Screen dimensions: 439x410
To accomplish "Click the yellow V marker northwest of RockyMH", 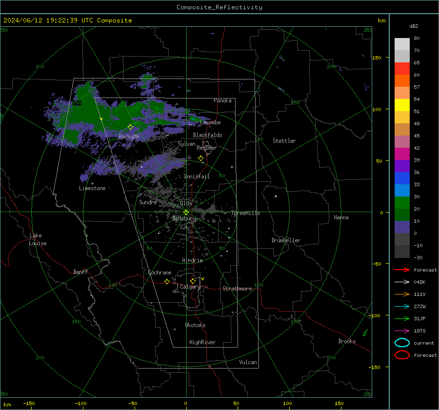I will [x=101, y=119].
